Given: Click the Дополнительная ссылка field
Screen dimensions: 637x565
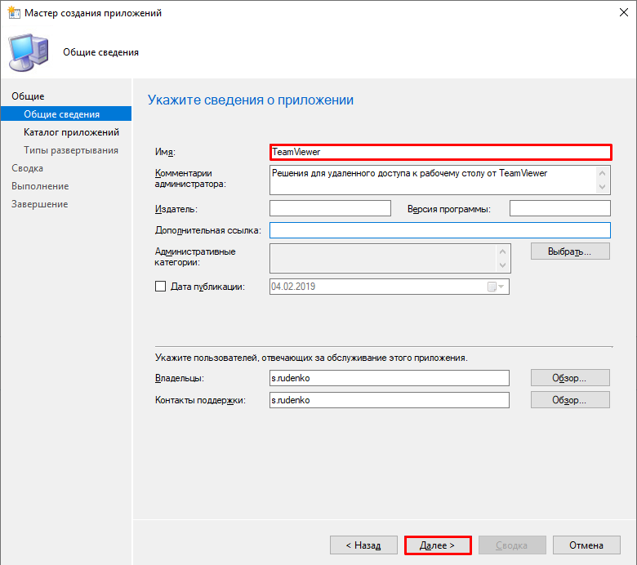Looking at the screenshot, I should click(440, 230).
